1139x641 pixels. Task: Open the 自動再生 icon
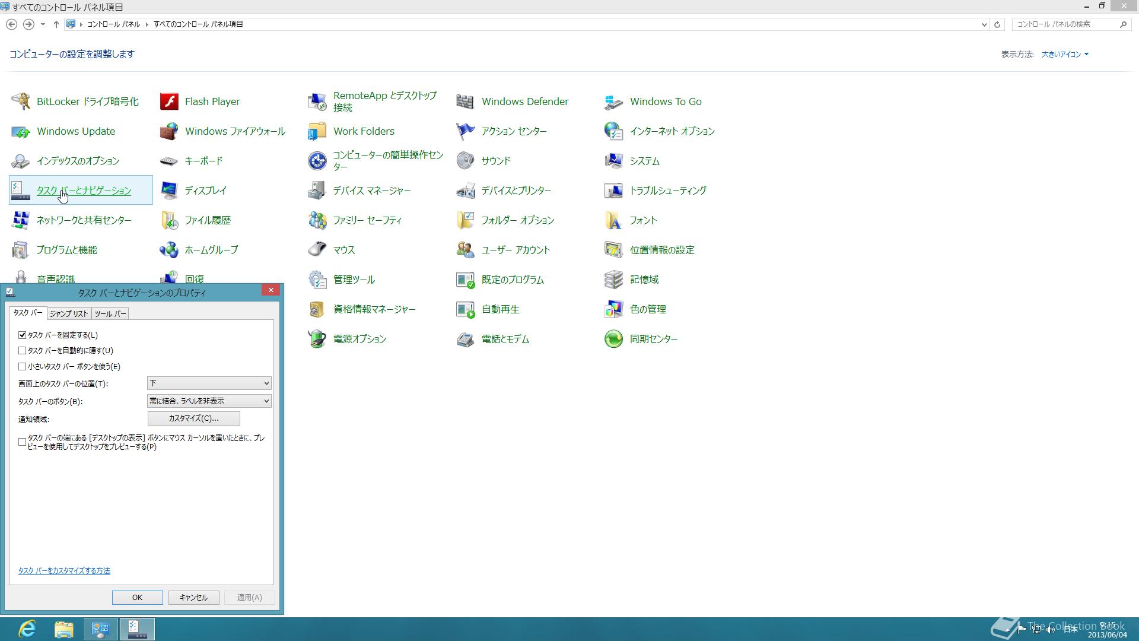[466, 309]
